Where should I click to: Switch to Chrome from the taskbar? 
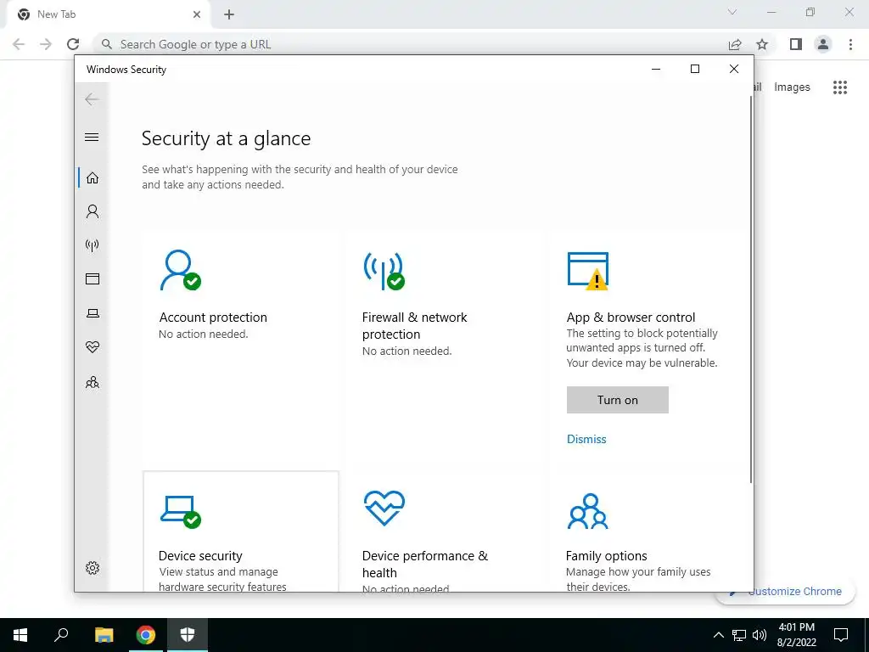[x=146, y=635]
